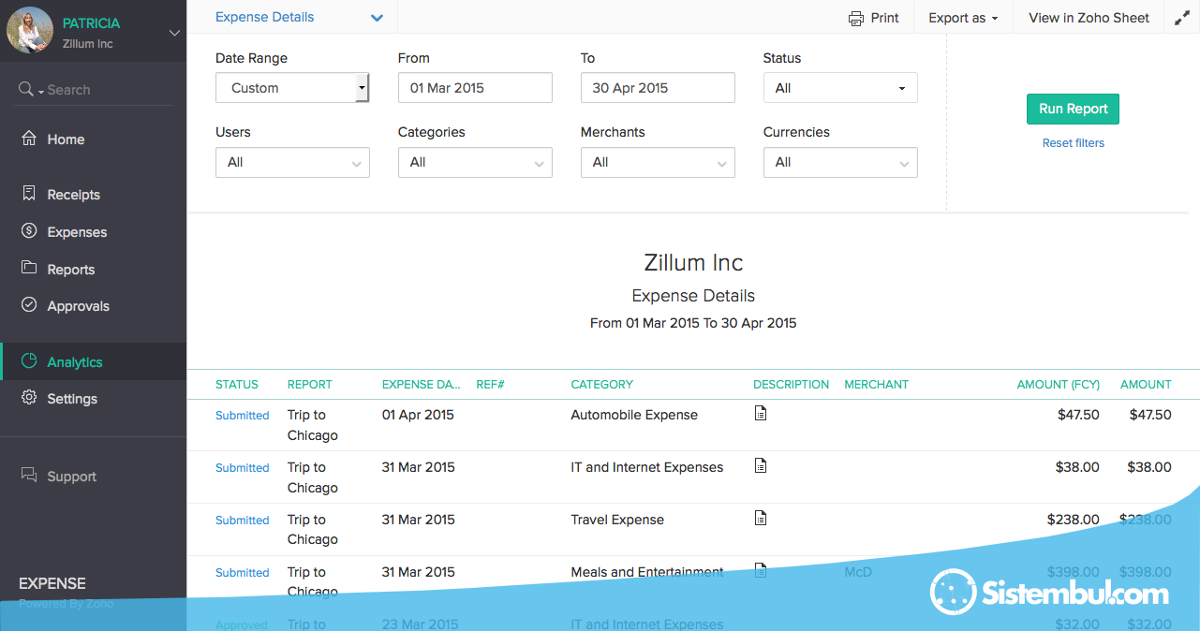Viewport: 1200px width, 631px height.
Task: Click the Home house icon
Action: tap(29, 139)
